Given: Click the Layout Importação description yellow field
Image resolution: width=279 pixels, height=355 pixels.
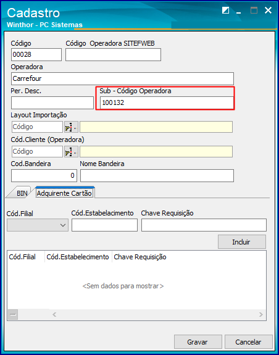Looking at the screenshot, I should [x=156, y=127].
